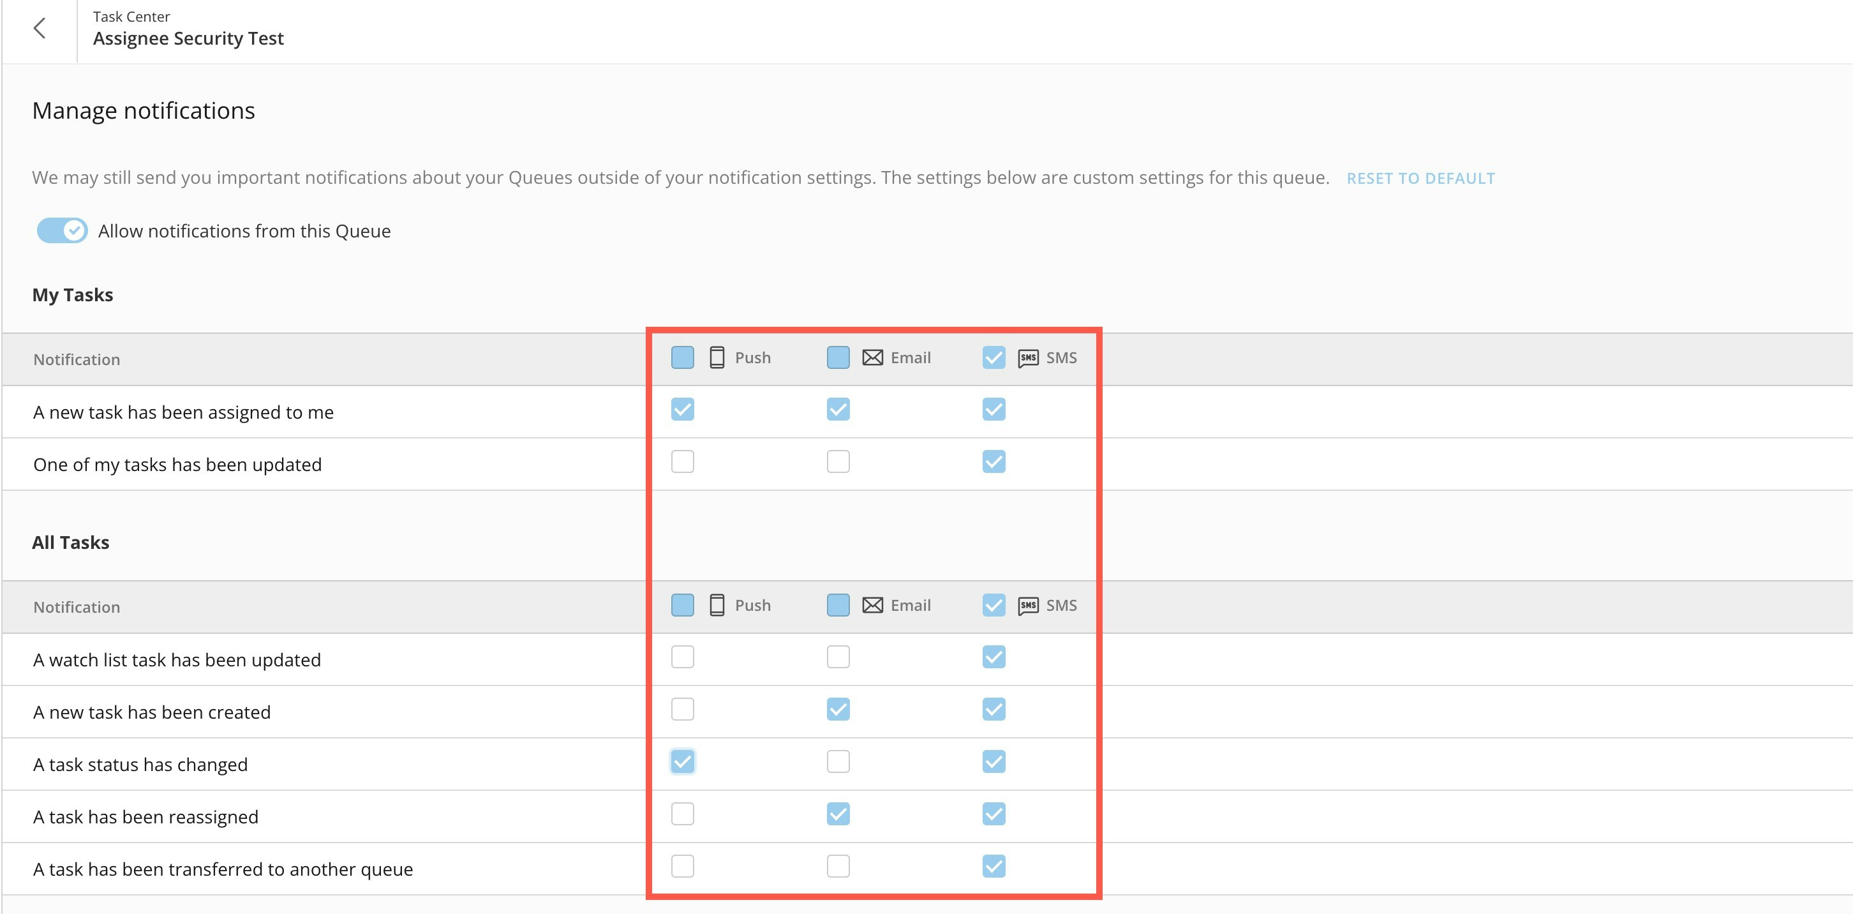Click the Push phone icon in All Tasks header
The width and height of the screenshot is (1853, 914).
point(717,605)
